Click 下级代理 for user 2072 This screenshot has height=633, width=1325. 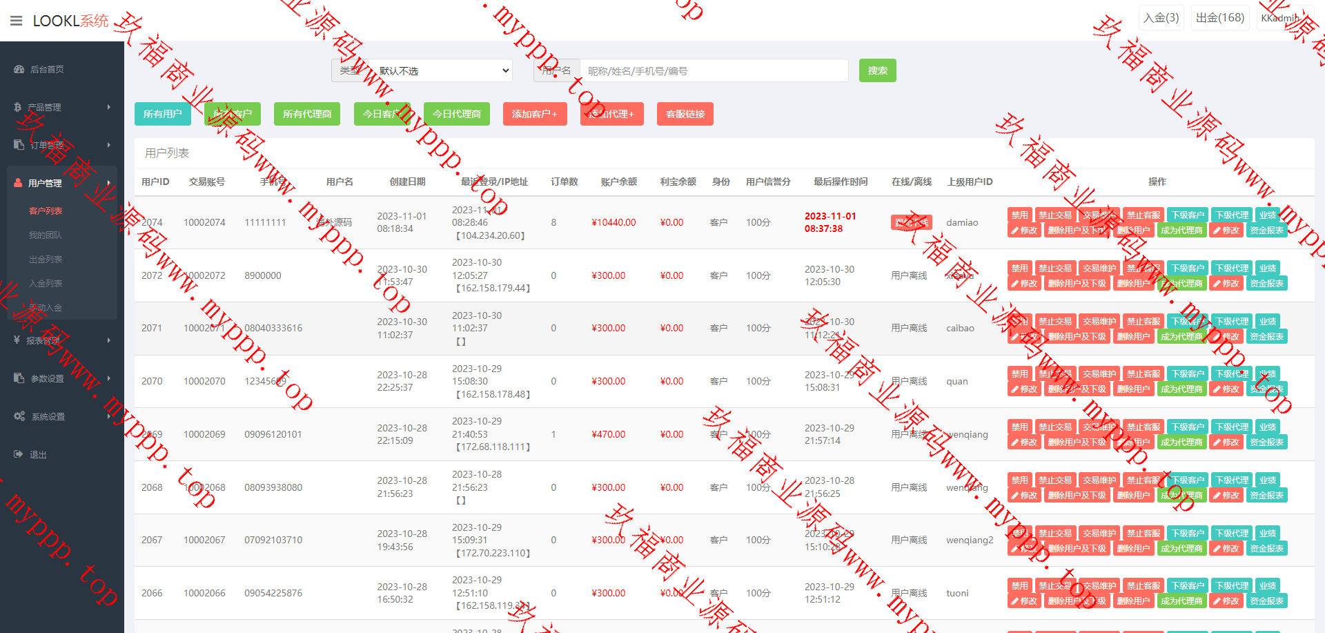1232,269
